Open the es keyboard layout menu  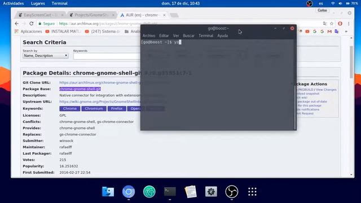click(321, 3)
